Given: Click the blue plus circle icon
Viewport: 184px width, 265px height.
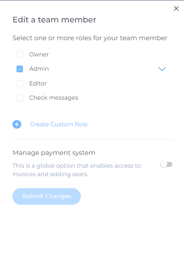Looking at the screenshot, I should pos(17,124).
